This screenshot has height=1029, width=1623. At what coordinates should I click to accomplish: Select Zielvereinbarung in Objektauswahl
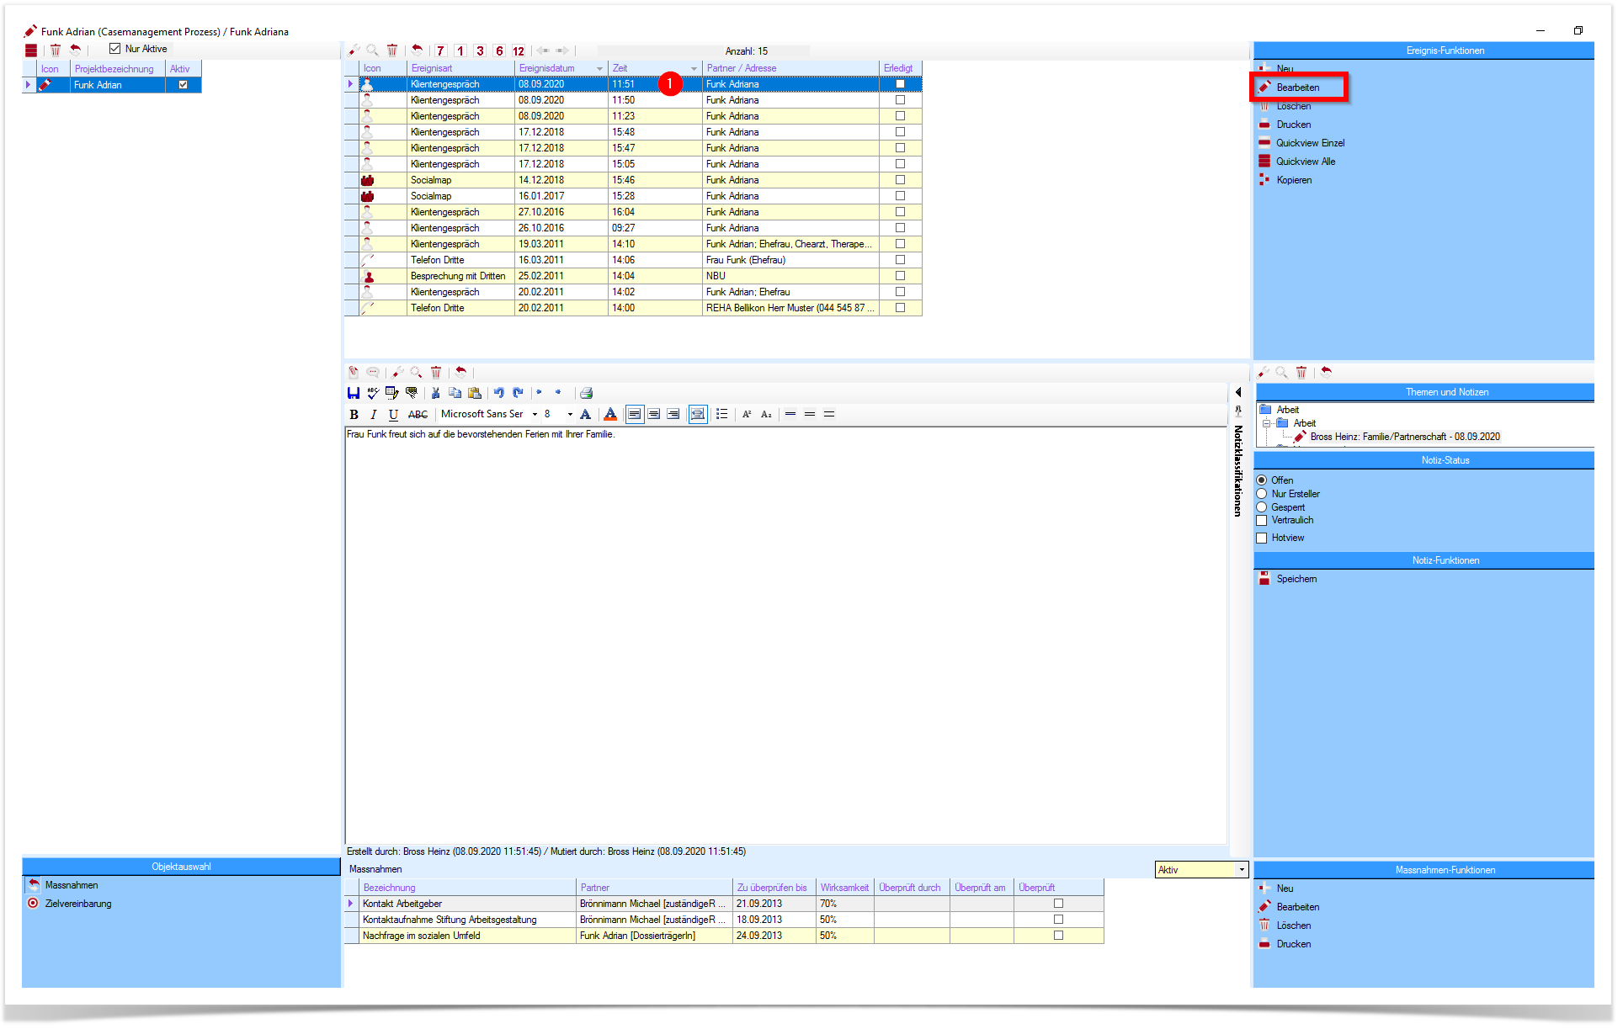click(78, 904)
